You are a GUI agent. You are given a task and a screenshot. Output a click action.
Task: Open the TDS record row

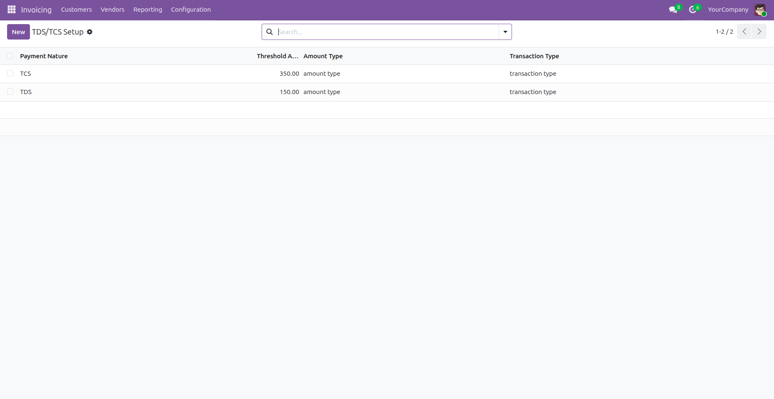[x=26, y=92]
